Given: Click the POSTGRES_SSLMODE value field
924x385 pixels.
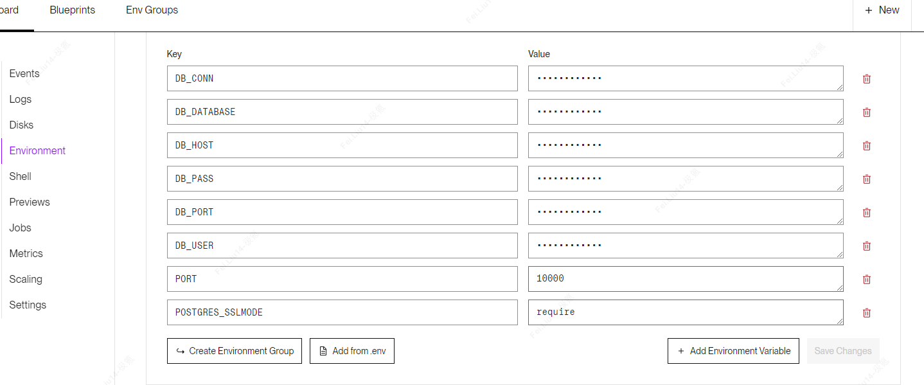Looking at the screenshot, I should click(x=686, y=312).
